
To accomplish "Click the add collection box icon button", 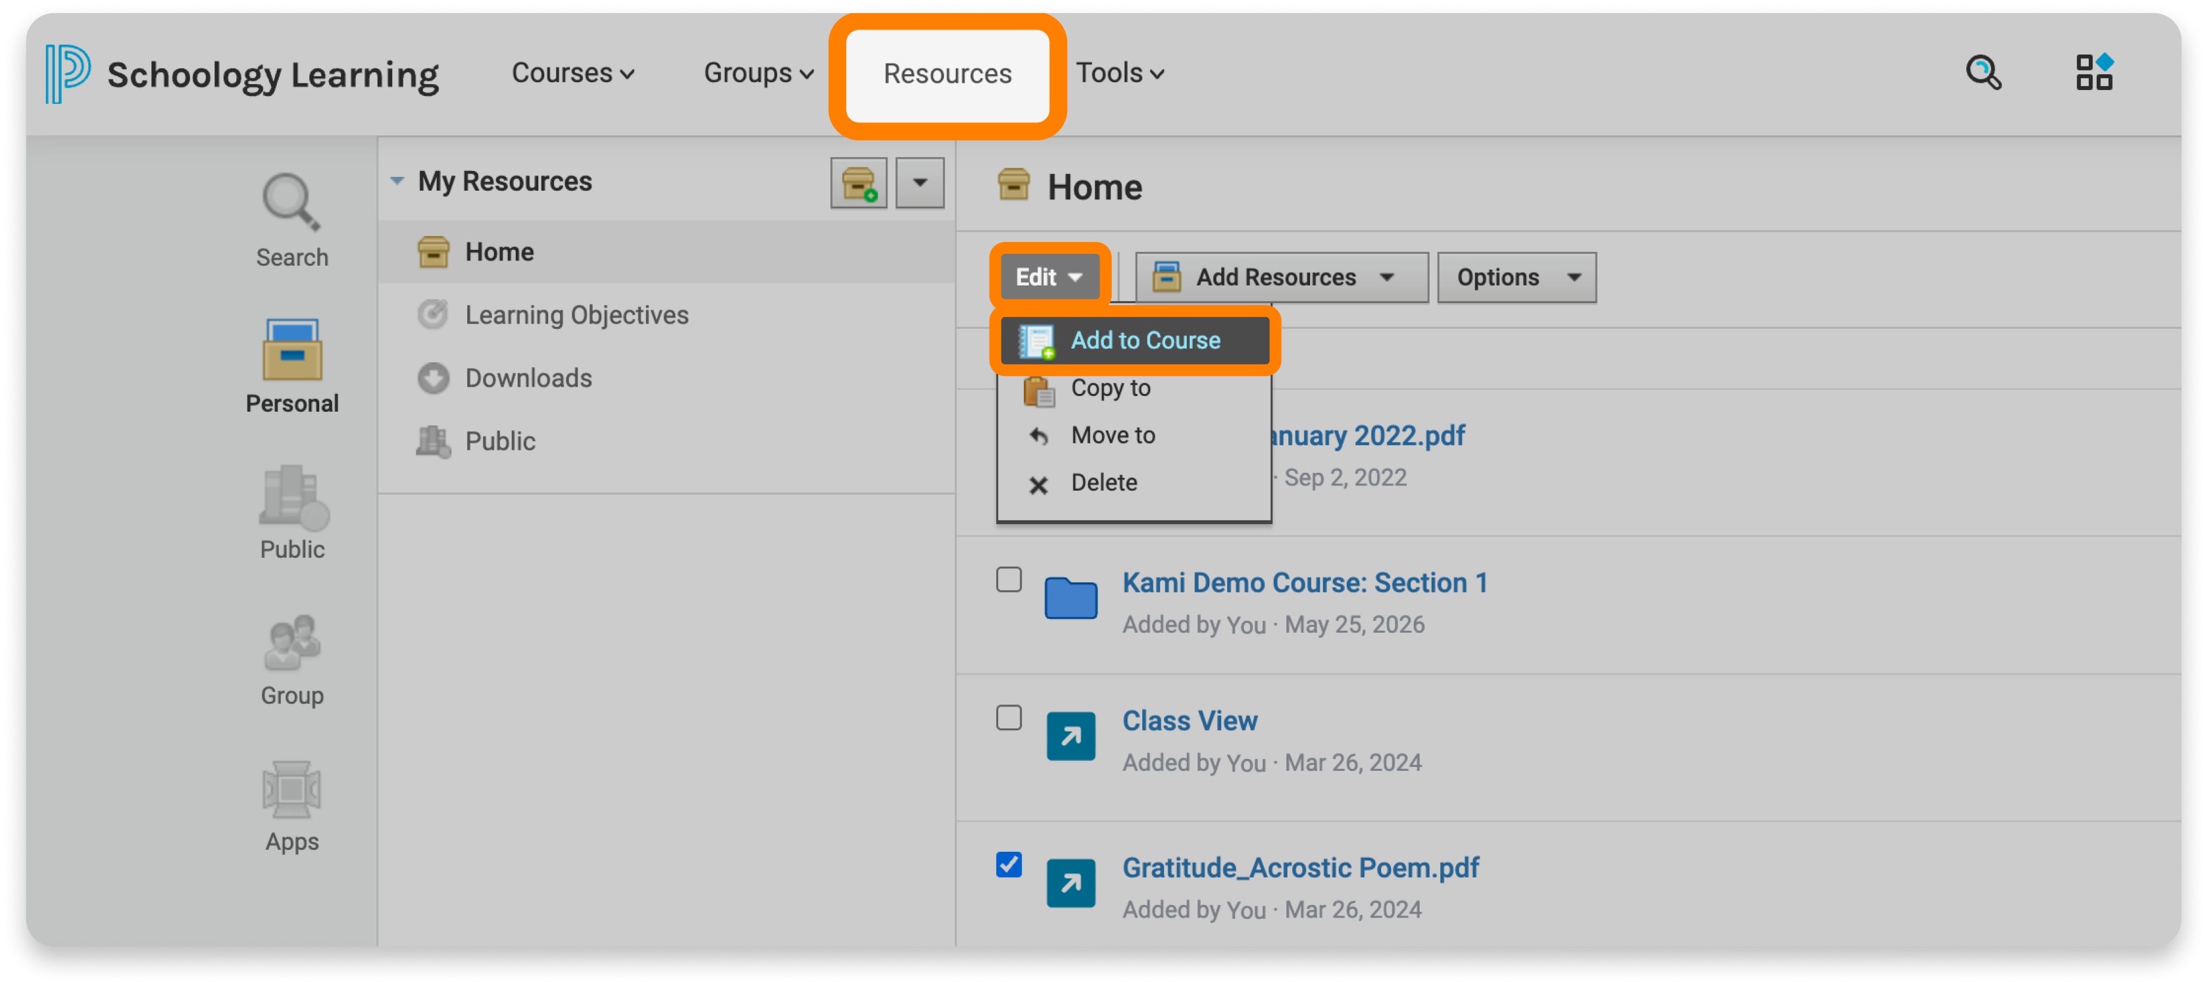I will click(858, 182).
